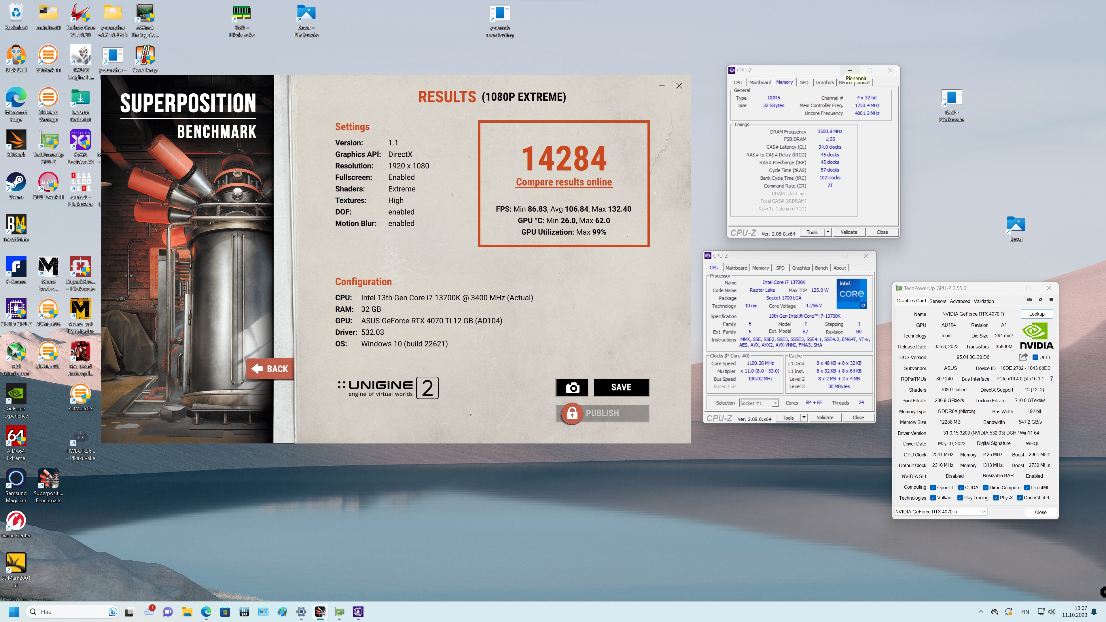Click the Tools button in lower CPU-Z window
The image size is (1106, 622).
[788, 417]
